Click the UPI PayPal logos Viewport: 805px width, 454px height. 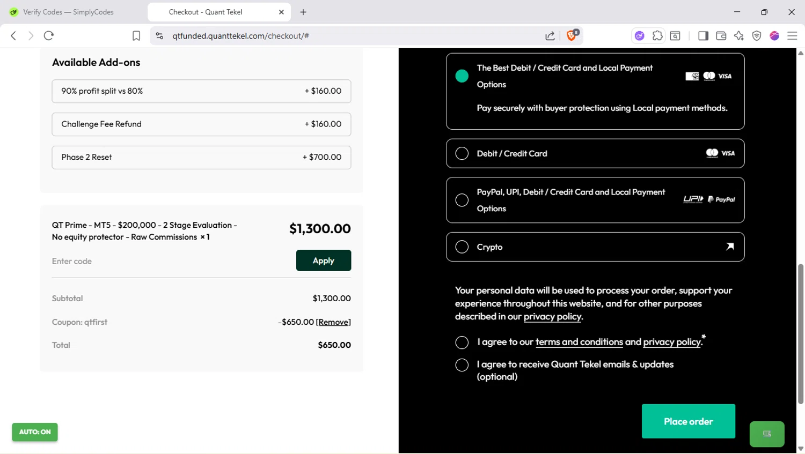pyautogui.click(x=709, y=199)
